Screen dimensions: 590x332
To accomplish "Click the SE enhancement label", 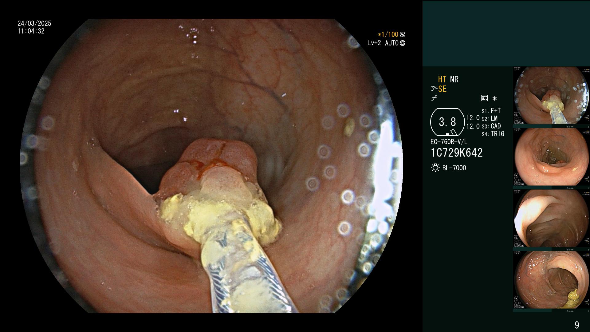I will point(442,89).
